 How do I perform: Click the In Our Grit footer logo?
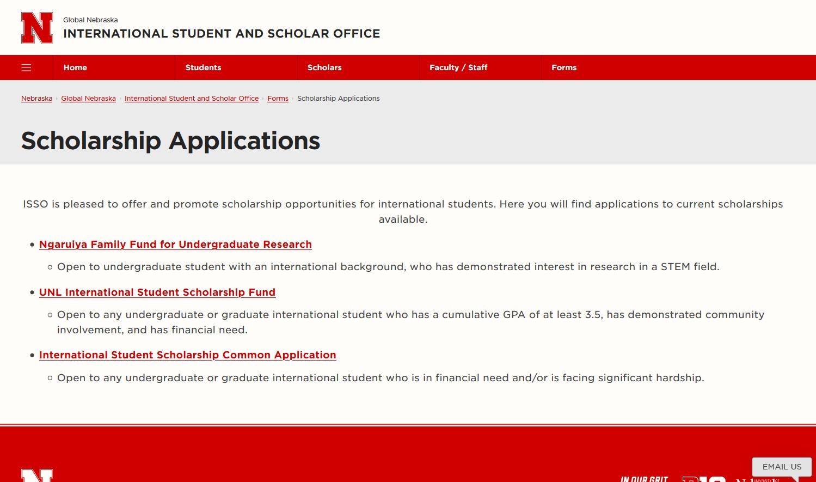[x=645, y=479]
